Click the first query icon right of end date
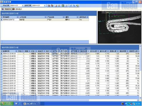Screen dimensions: 142x106 click(x=49, y=6)
